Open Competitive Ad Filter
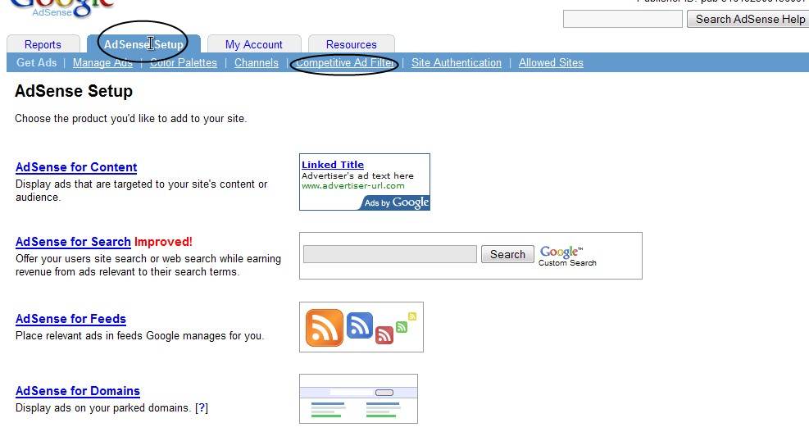Screen dimensions: 809x441 tap(344, 62)
